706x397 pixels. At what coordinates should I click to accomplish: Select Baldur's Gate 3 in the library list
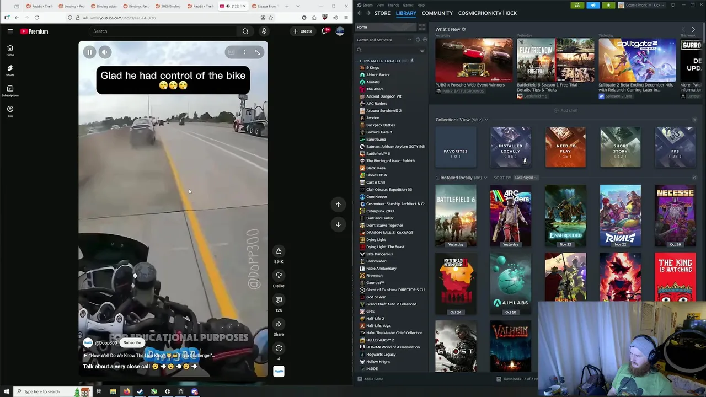click(379, 132)
